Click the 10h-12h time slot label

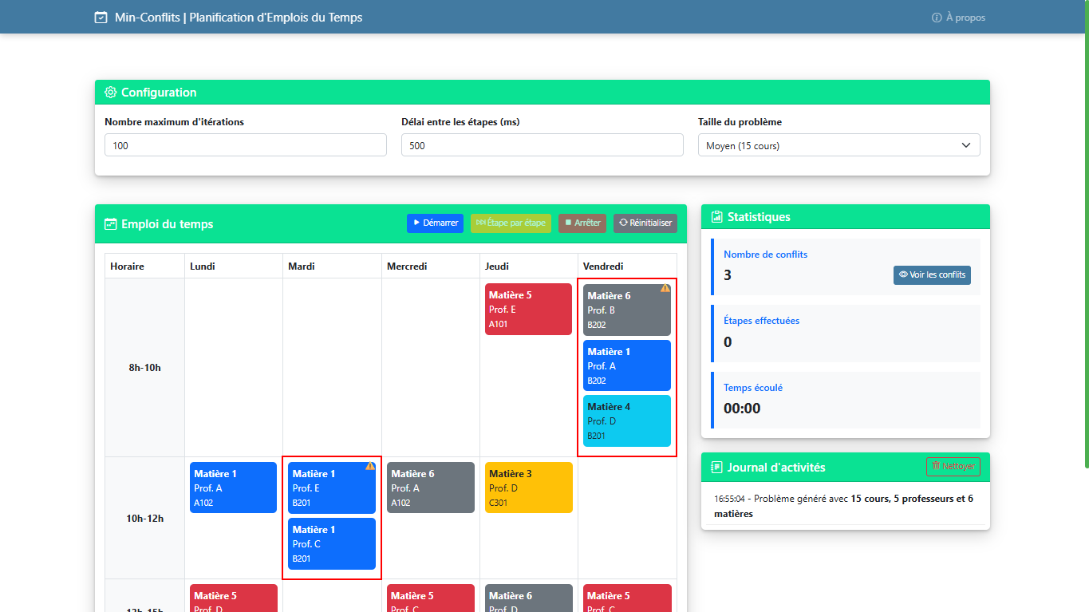[x=145, y=519]
